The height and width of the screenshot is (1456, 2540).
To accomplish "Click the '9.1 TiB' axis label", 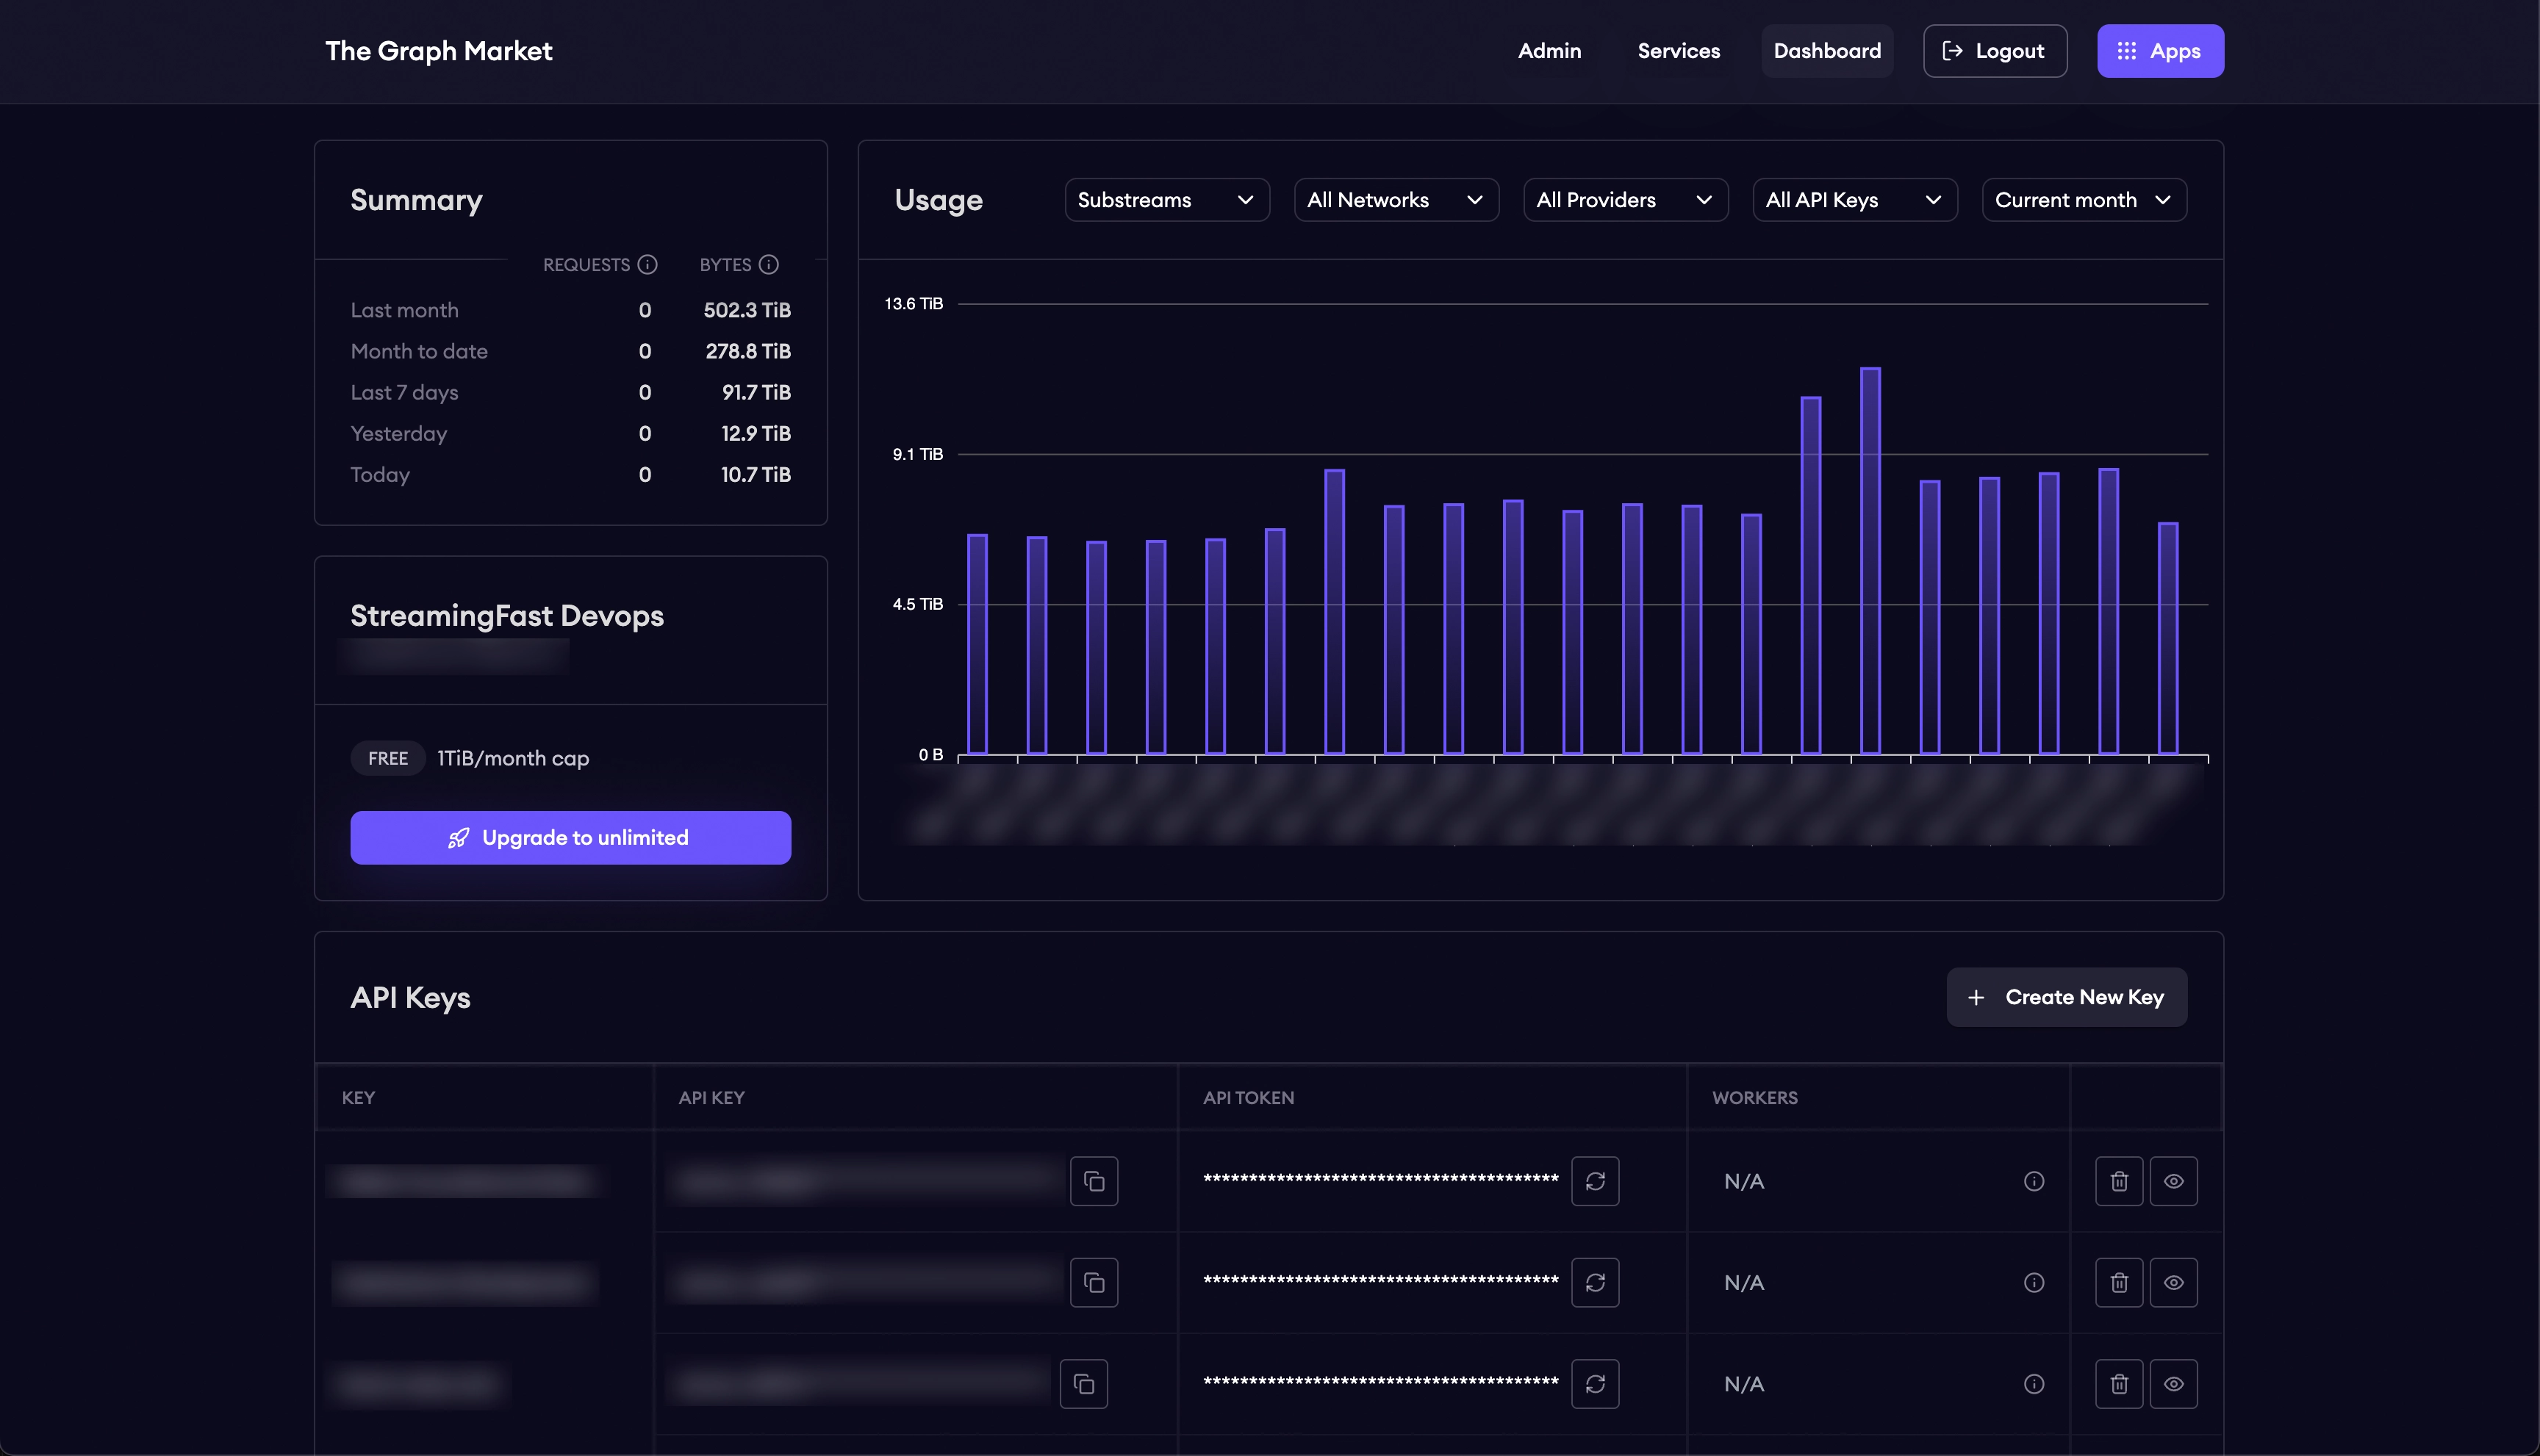I will tap(917, 454).
